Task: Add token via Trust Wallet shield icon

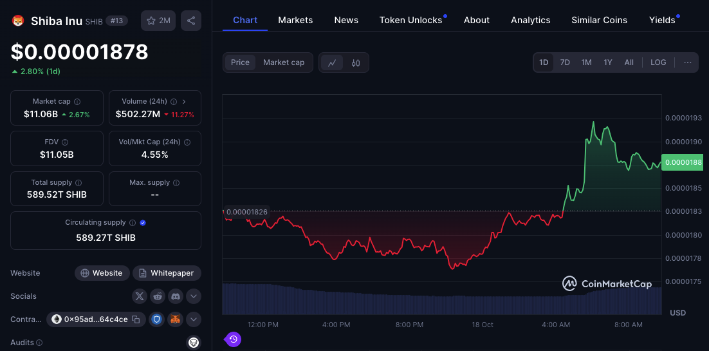Action: pos(157,319)
